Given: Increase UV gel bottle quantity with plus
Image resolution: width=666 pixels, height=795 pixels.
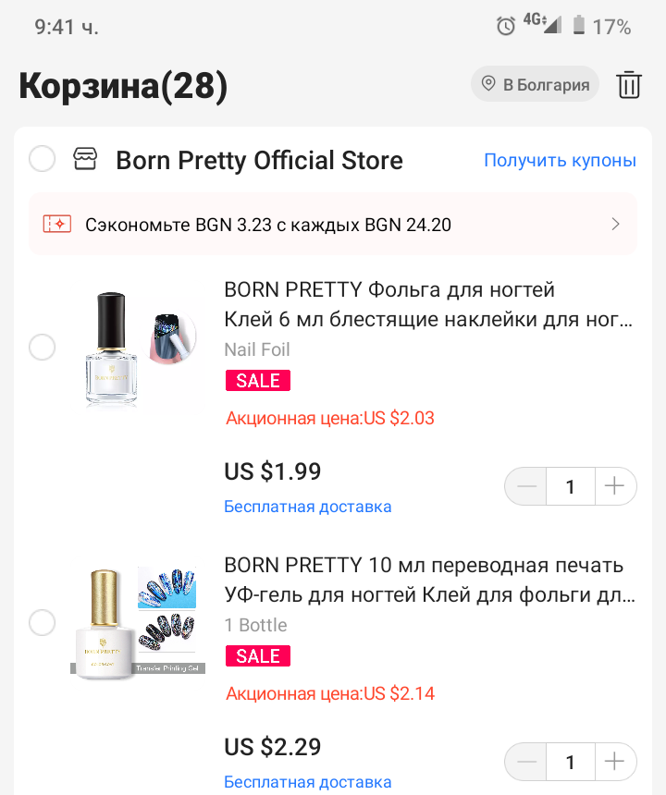Looking at the screenshot, I should (614, 762).
